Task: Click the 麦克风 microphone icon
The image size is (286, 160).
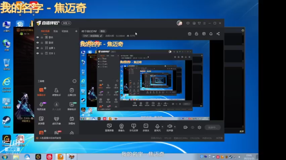Action: tap(157, 126)
